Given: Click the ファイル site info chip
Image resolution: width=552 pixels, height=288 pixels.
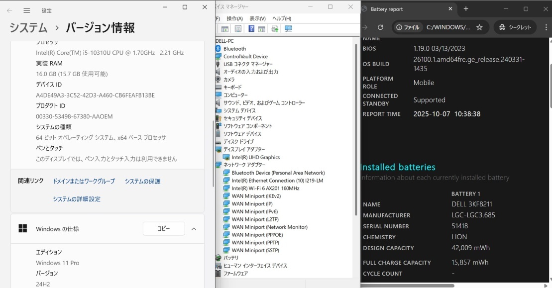Looking at the screenshot, I should click(x=408, y=27).
